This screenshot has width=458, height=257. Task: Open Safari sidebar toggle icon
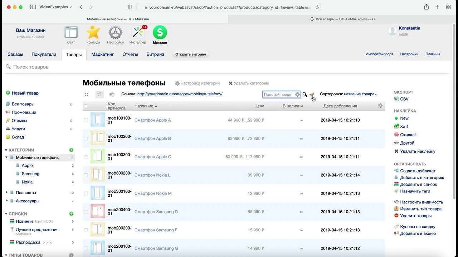(x=33, y=7)
